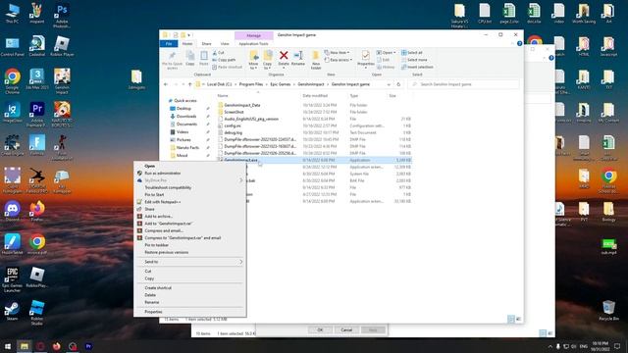Select Pin to taskbar entry
The width and height of the screenshot is (628, 353).
point(157,245)
